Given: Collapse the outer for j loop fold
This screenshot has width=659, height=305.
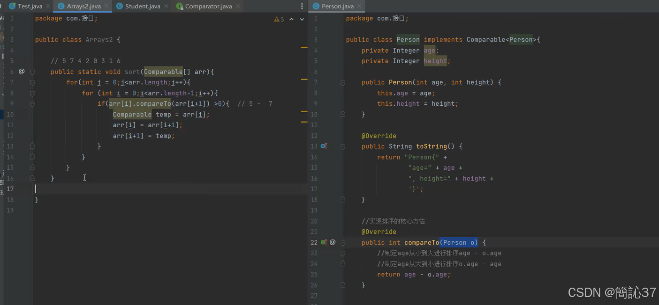Looking at the screenshot, I should pyautogui.click(x=32, y=82).
